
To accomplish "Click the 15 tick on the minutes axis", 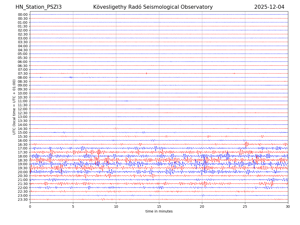I will click(x=159, y=206).
